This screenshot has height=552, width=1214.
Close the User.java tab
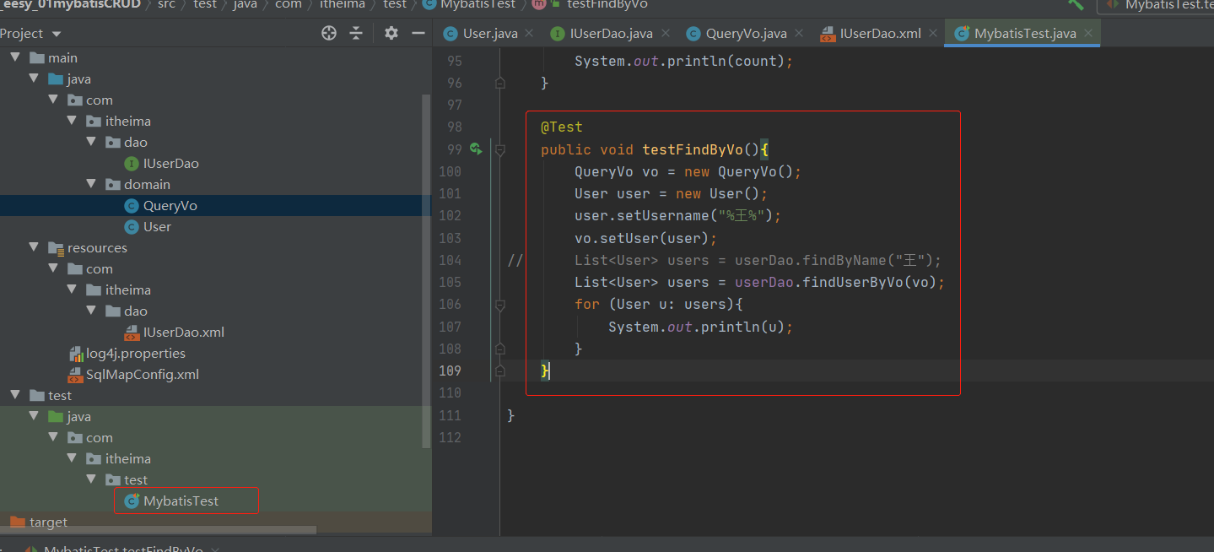click(x=529, y=33)
